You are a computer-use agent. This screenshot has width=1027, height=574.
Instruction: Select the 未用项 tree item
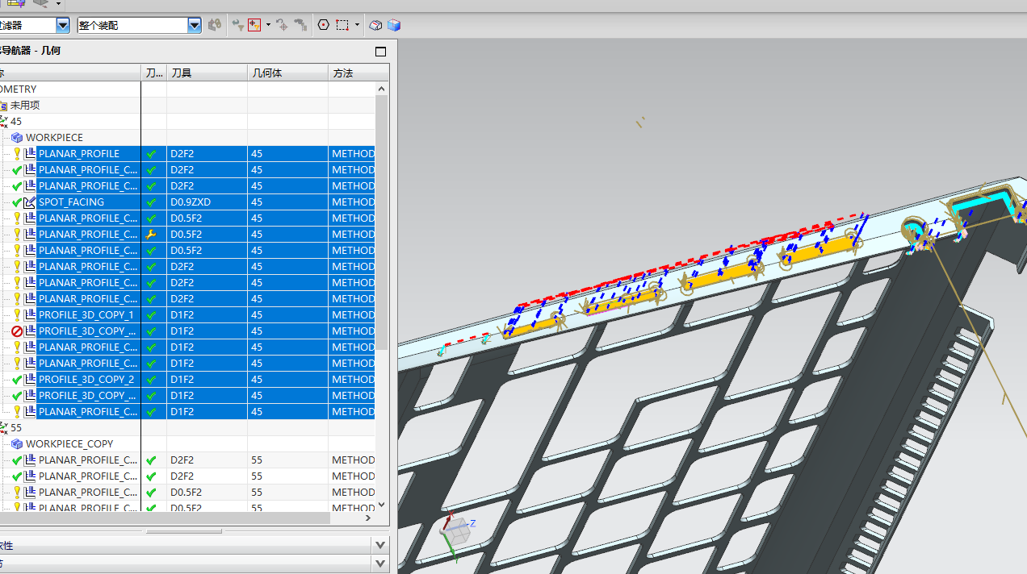point(24,106)
